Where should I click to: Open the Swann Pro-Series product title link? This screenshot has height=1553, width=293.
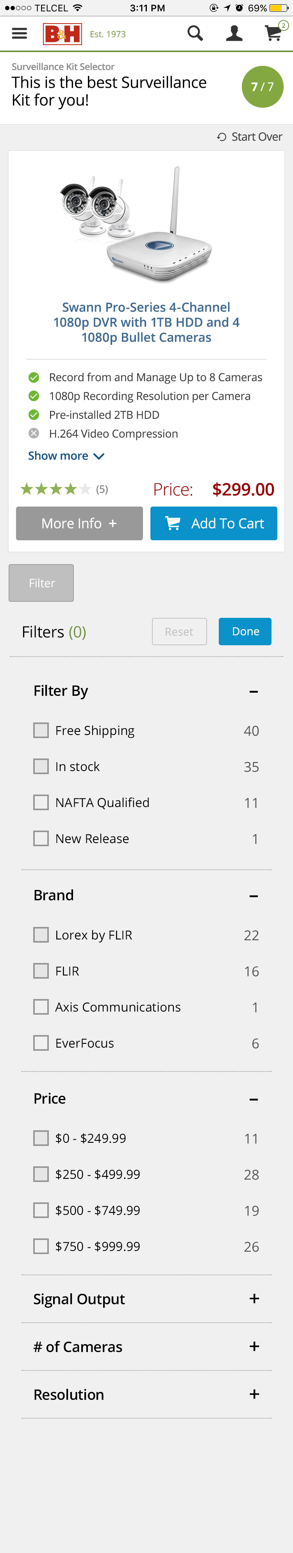[x=146, y=322]
